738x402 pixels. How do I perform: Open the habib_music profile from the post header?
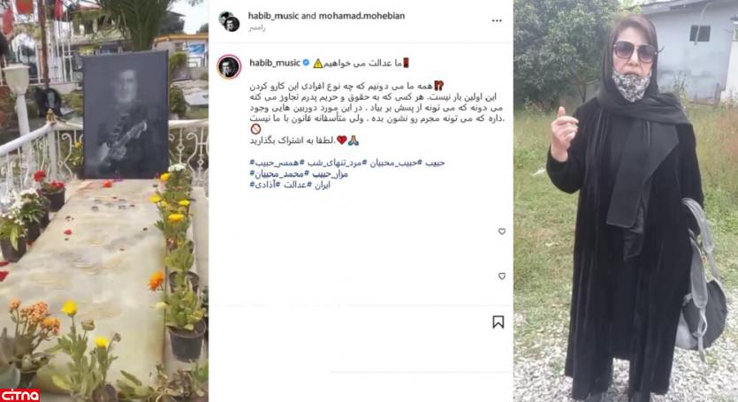(273, 16)
